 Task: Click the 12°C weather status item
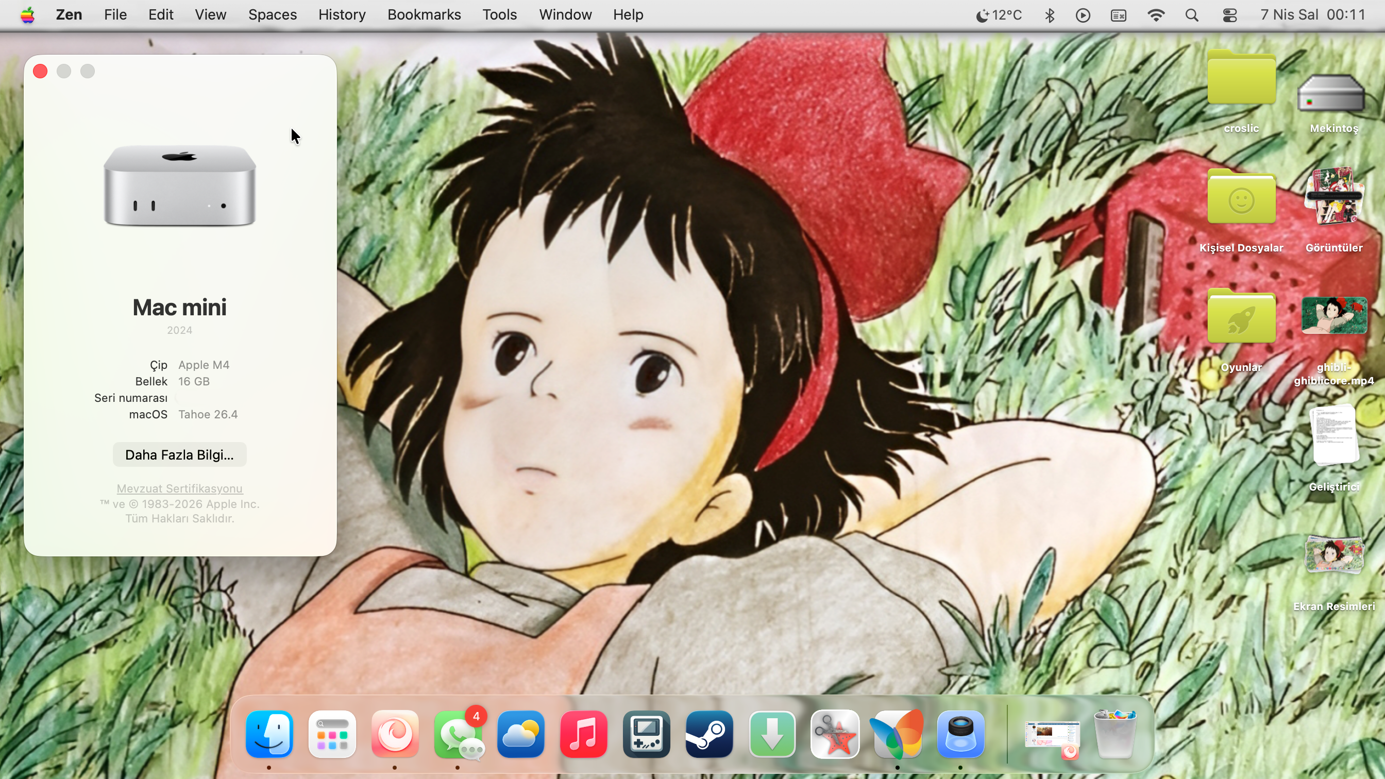[999, 15]
